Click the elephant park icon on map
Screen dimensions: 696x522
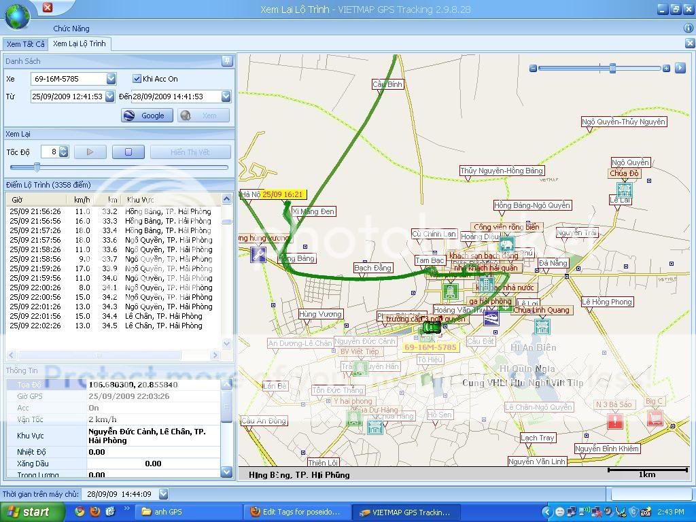pos(506,244)
